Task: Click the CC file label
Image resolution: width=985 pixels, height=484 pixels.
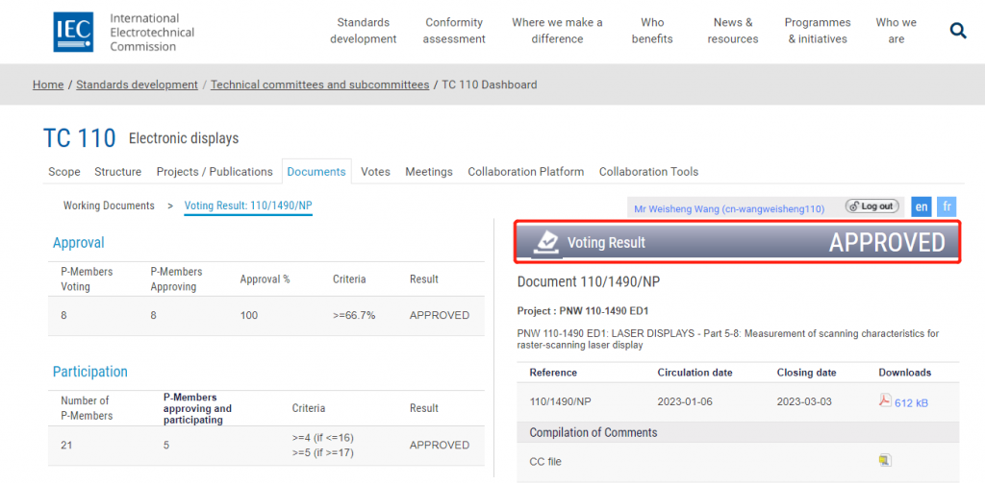Action: [x=545, y=461]
